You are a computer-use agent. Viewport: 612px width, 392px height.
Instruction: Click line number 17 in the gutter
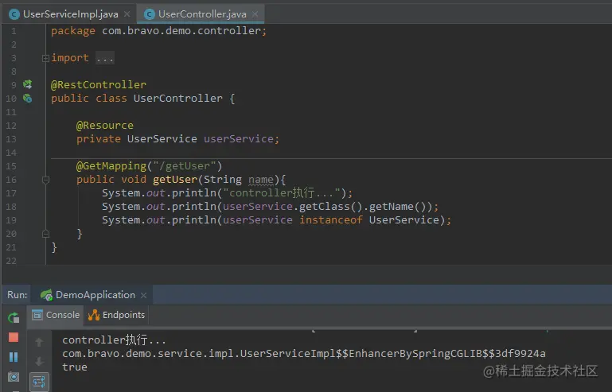click(11, 193)
